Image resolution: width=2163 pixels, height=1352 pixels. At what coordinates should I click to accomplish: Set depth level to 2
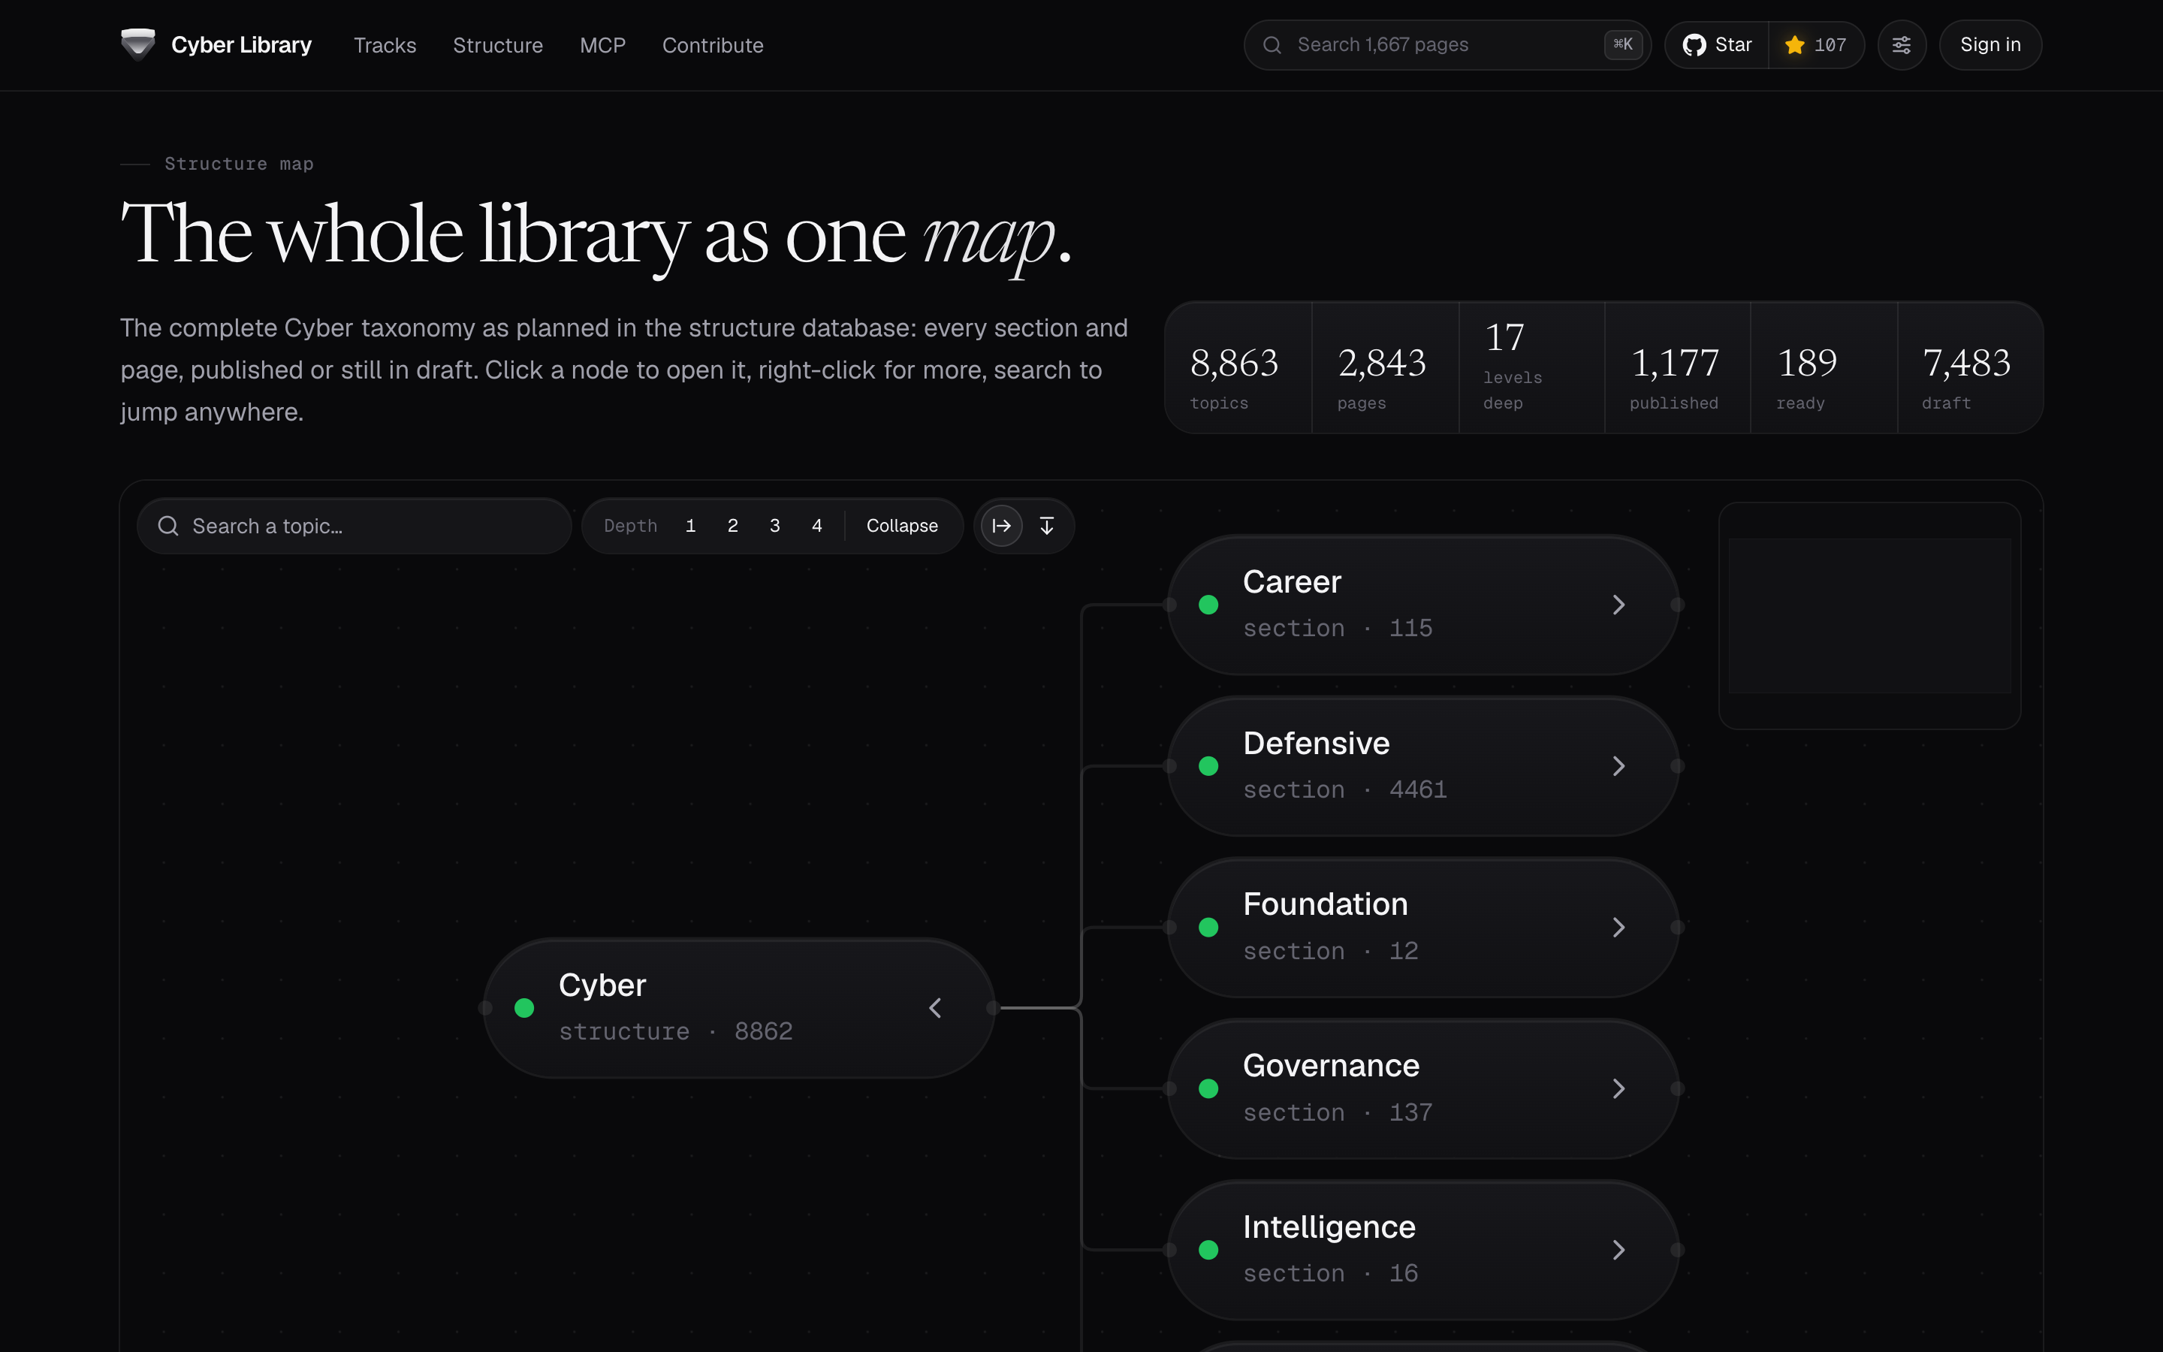(733, 526)
